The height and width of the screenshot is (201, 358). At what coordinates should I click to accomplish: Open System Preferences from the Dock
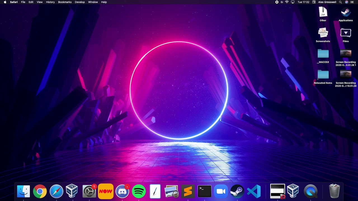coord(89,191)
